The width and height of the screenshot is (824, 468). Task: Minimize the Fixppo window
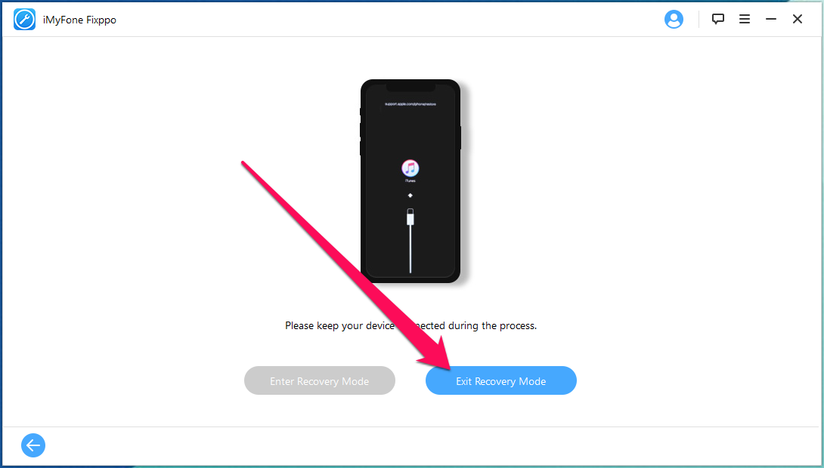click(771, 19)
